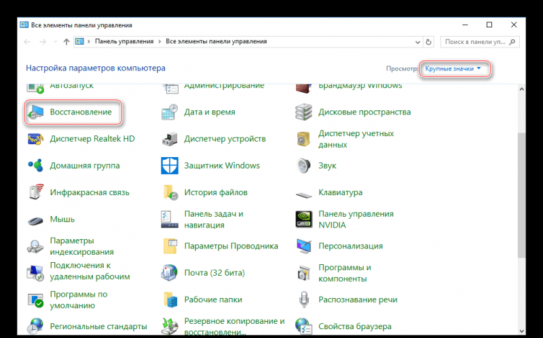Open the Восстановление icon
The image size is (543, 338).
pos(35,112)
